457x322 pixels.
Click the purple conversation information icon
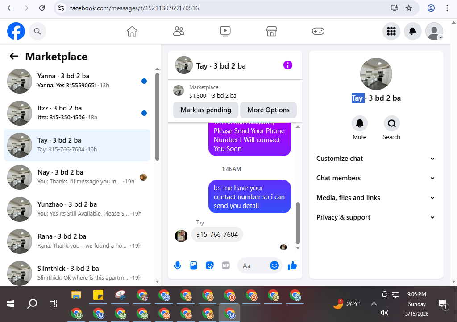(288, 65)
